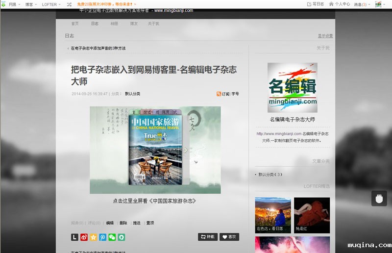Screen dimensions: 392x253
Task: Click the mouse-shaped floating side button
Action: click(379, 199)
